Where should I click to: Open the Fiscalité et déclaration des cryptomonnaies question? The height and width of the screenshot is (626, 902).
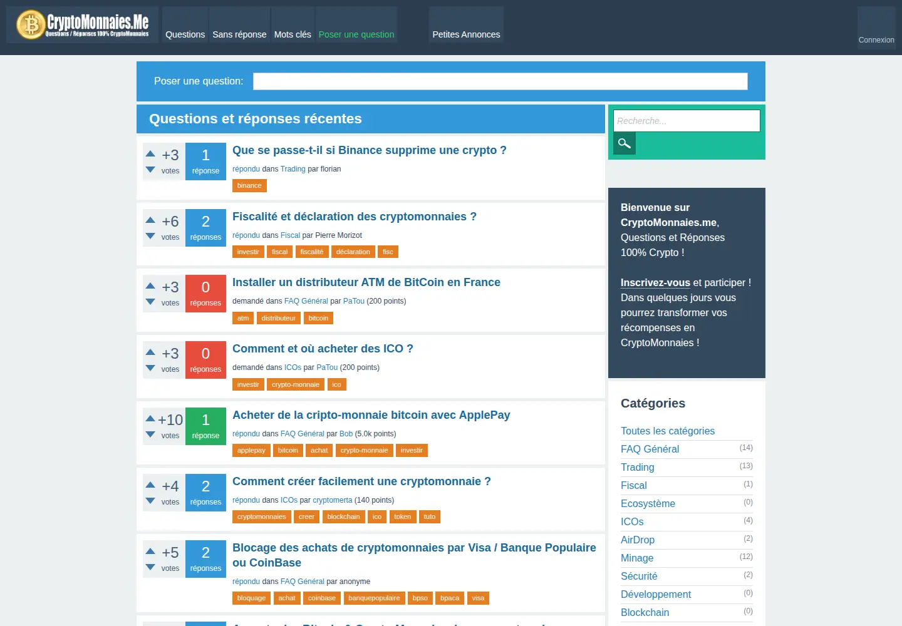tap(355, 217)
